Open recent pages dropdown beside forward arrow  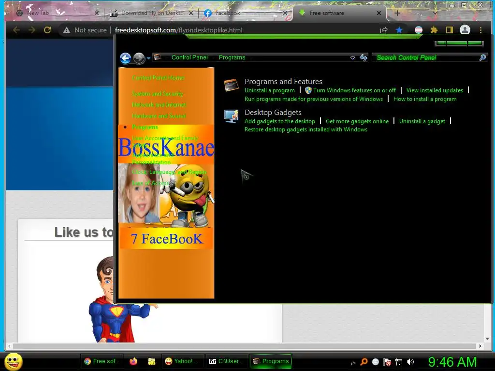(x=148, y=58)
